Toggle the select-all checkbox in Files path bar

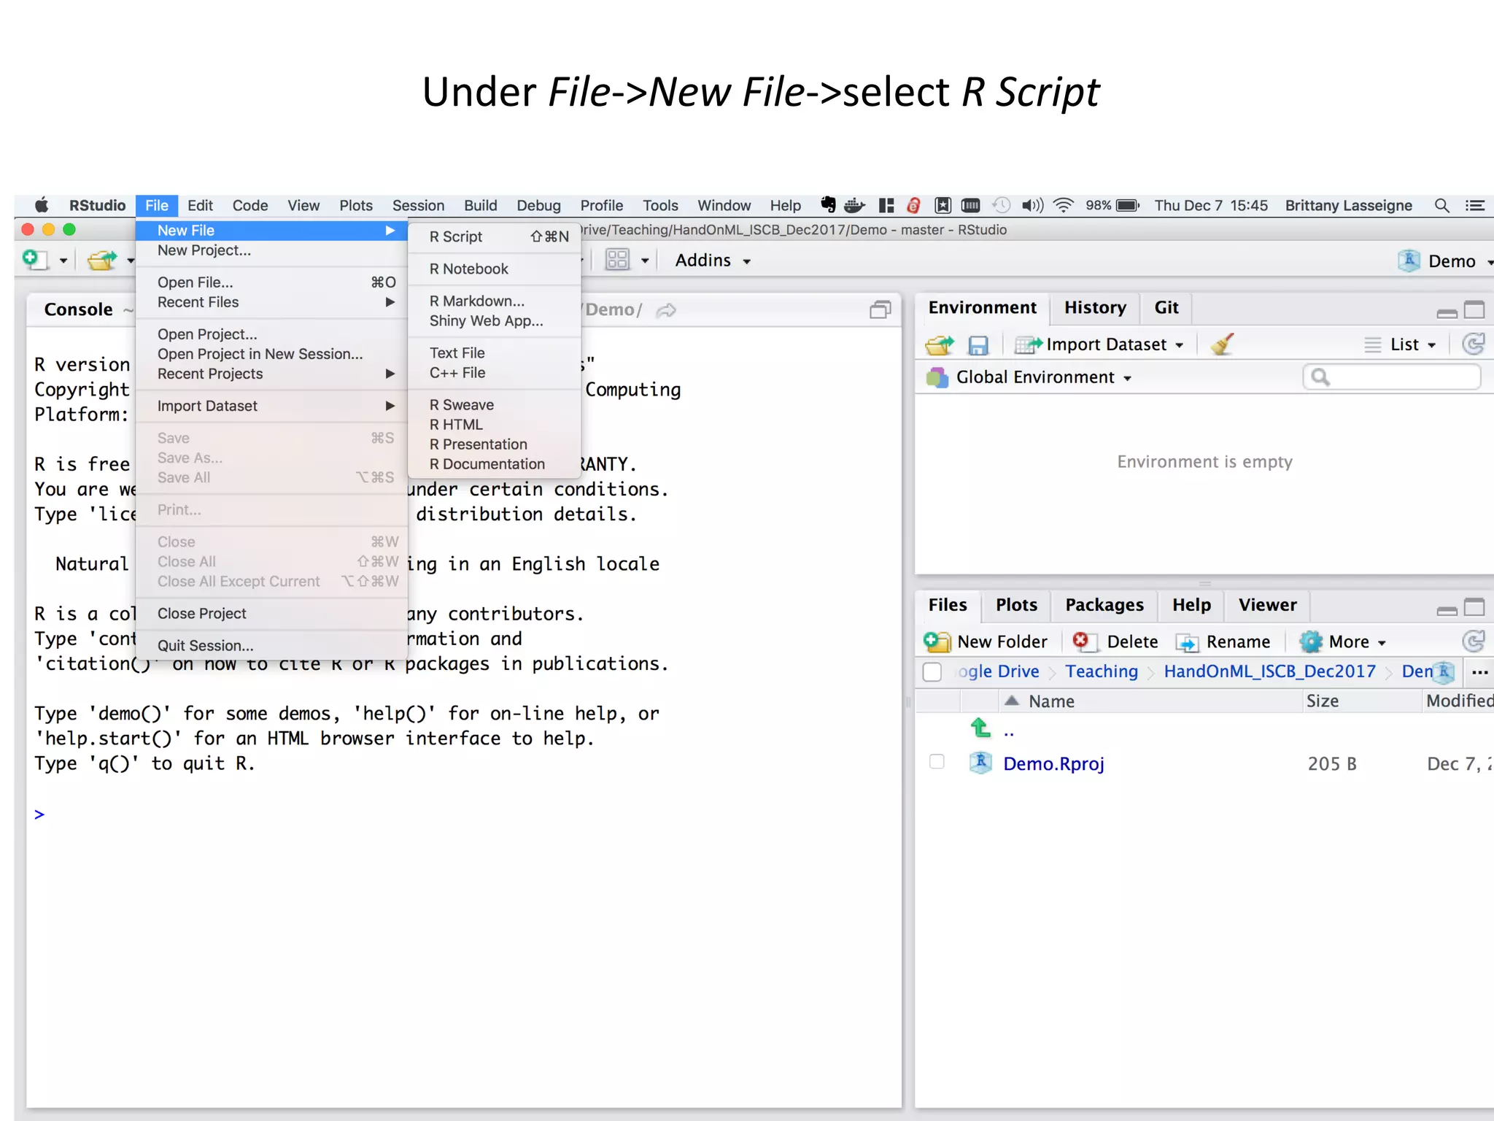tap(932, 671)
